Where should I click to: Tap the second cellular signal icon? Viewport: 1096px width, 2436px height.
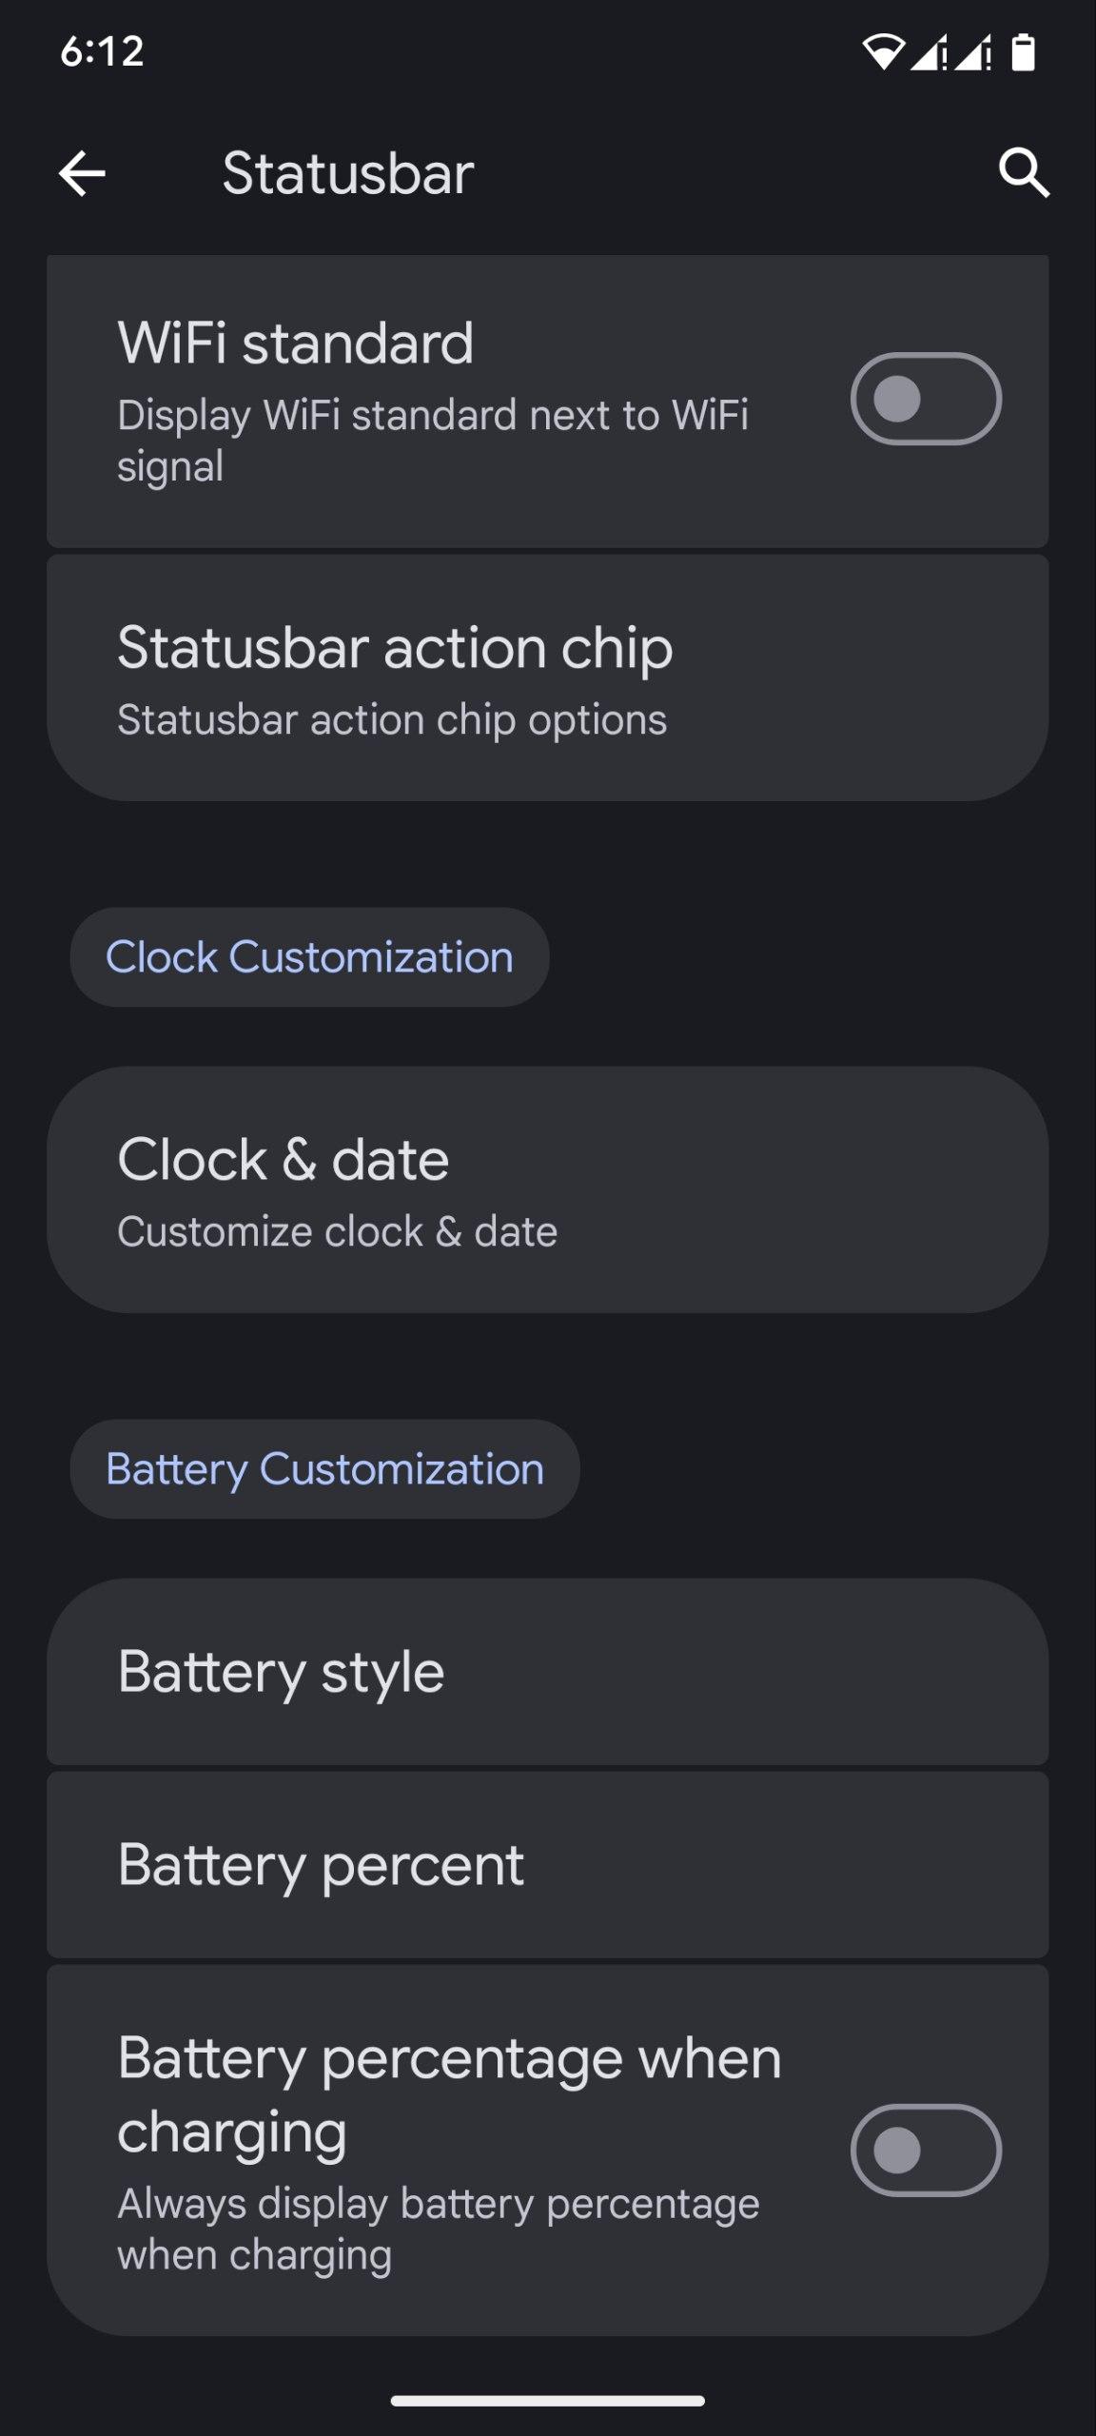click(x=973, y=52)
